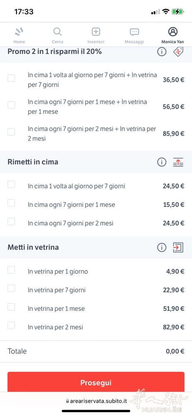Tick In vetrina per 2 mesi option

tap(11, 326)
